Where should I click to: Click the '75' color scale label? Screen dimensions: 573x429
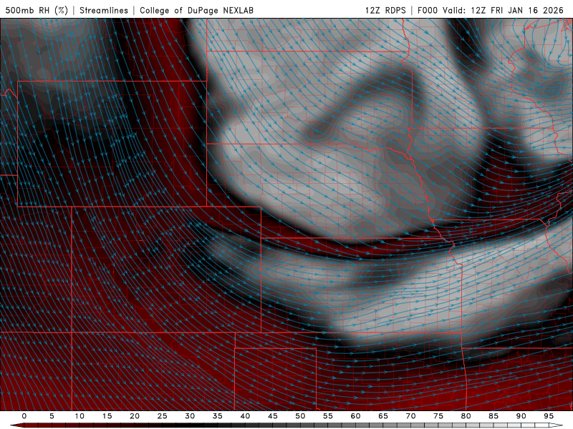click(x=438, y=416)
